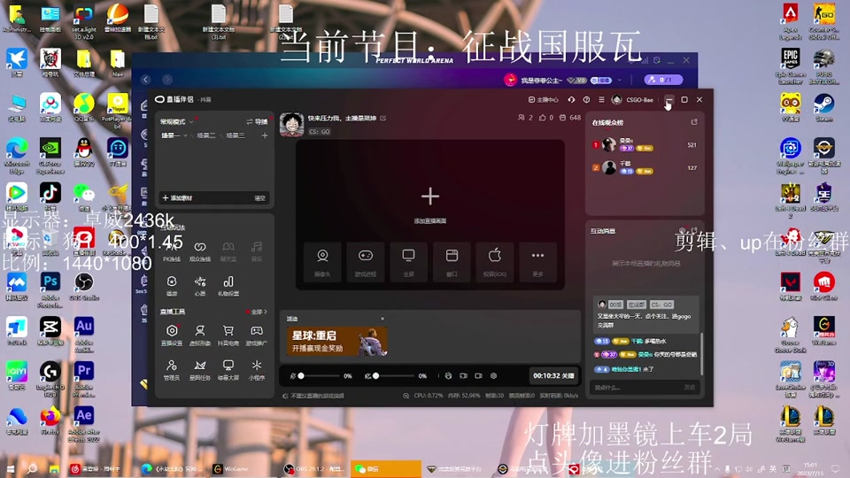
Task: Choose the window capture source
Action: (452, 262)
